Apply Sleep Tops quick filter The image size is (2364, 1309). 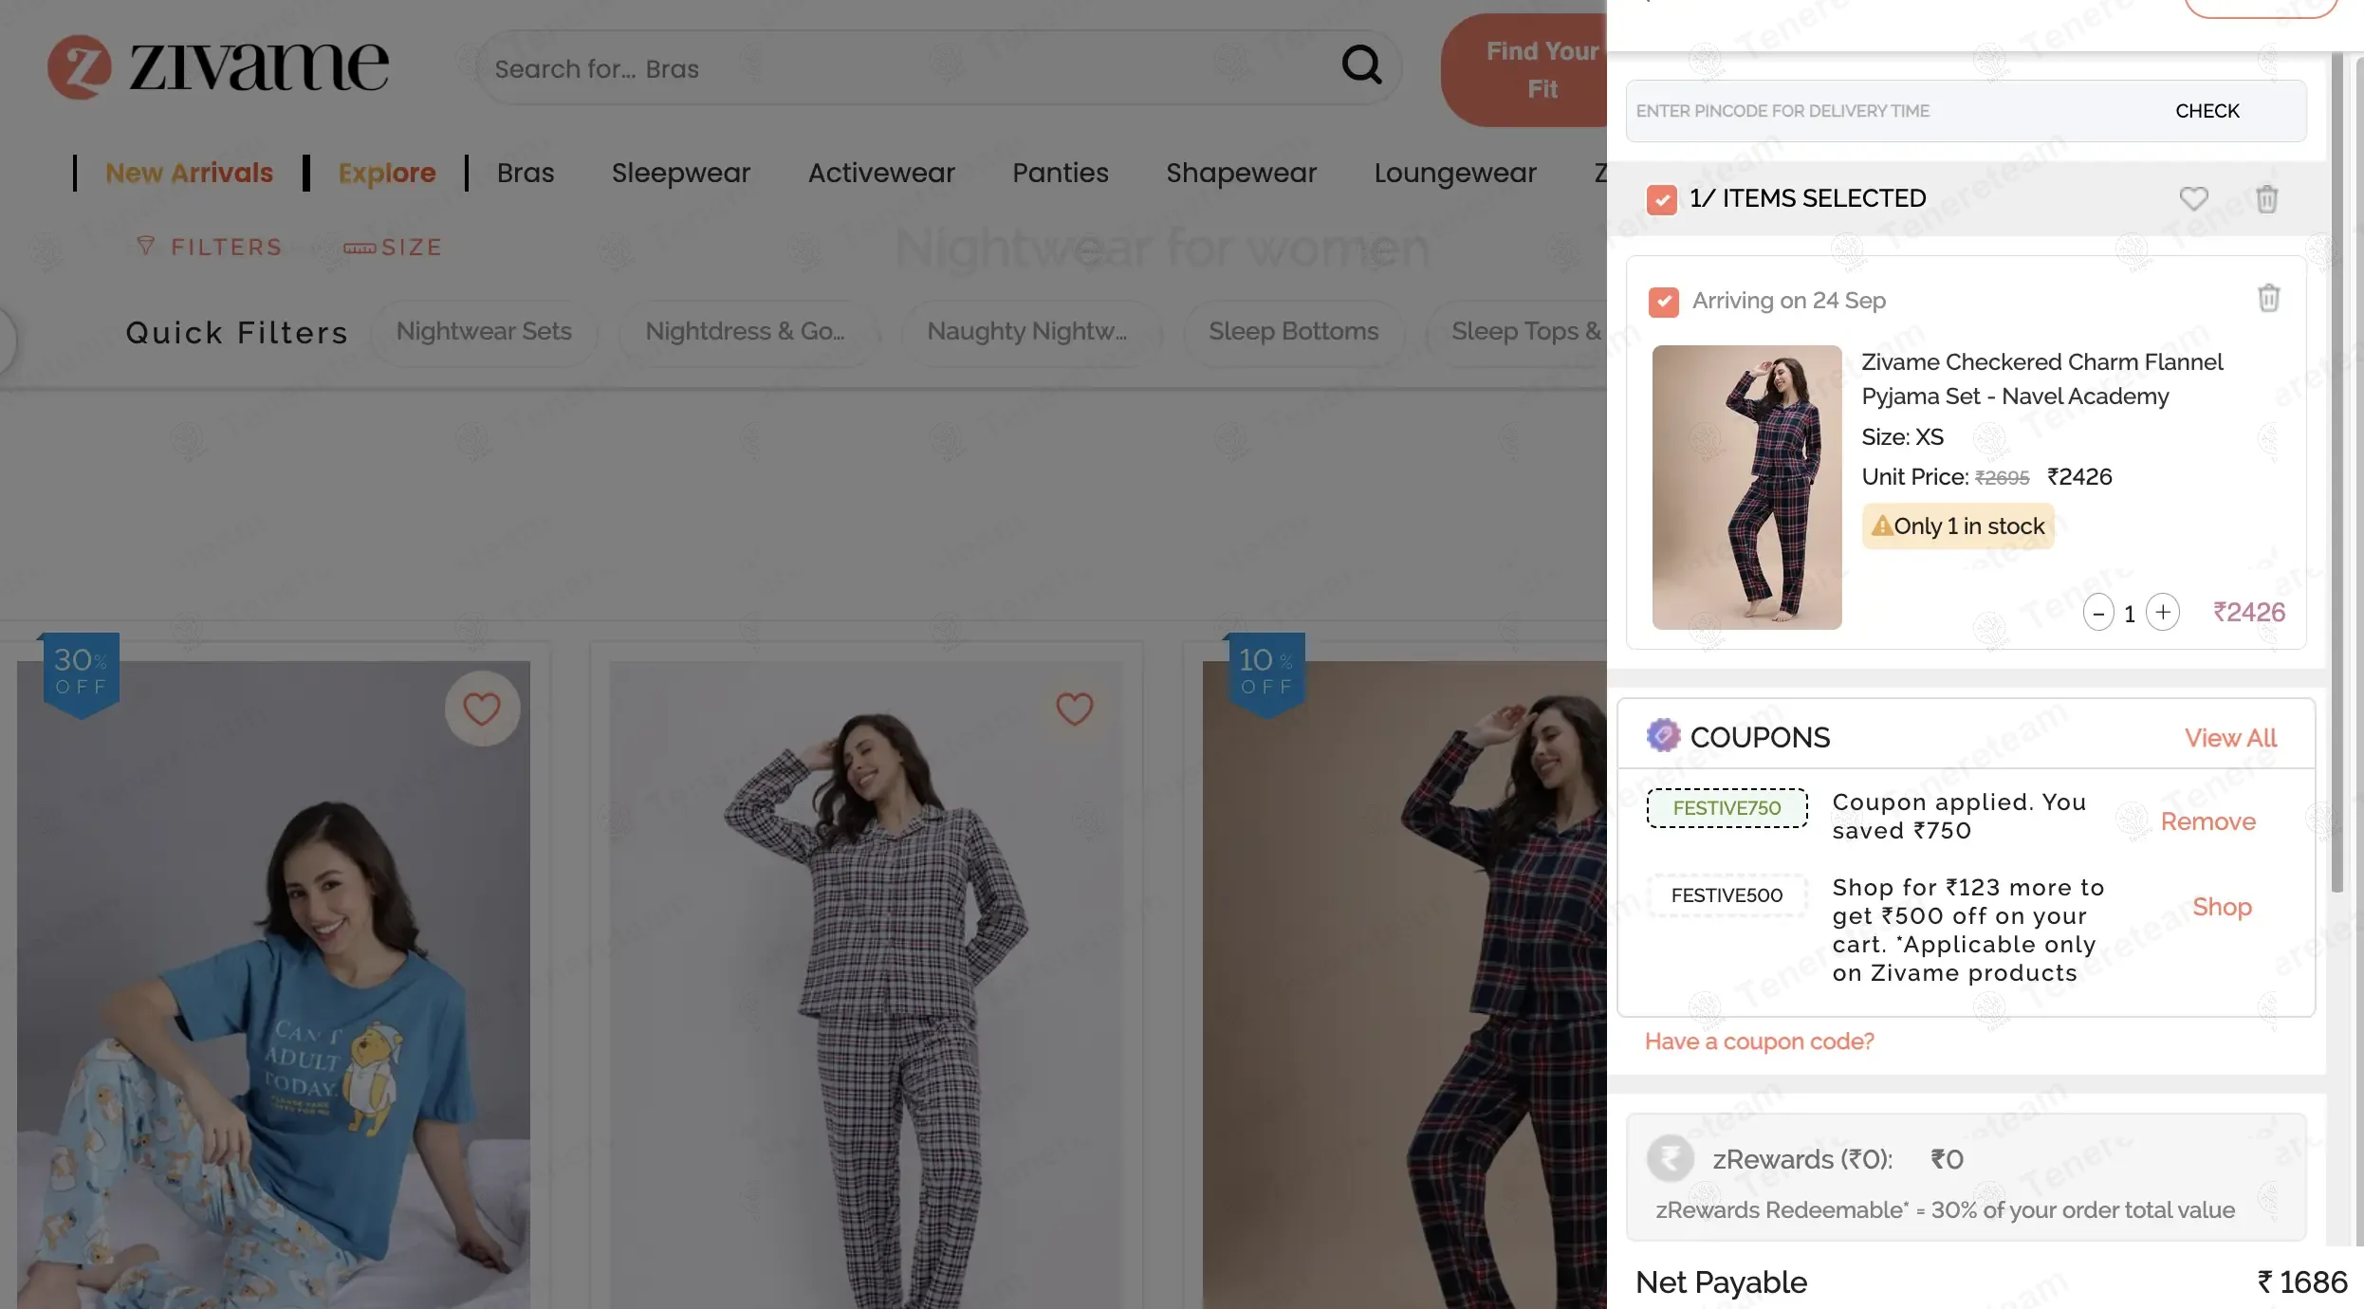pyautogui.click(x=1518, y=332)
